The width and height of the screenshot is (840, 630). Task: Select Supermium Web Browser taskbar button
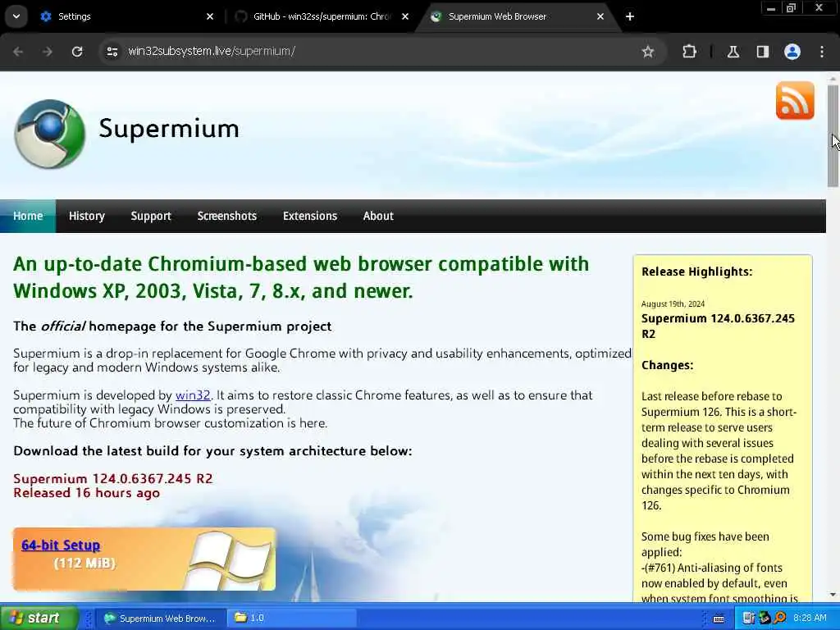pyautogui.click(x=161, y=619)
